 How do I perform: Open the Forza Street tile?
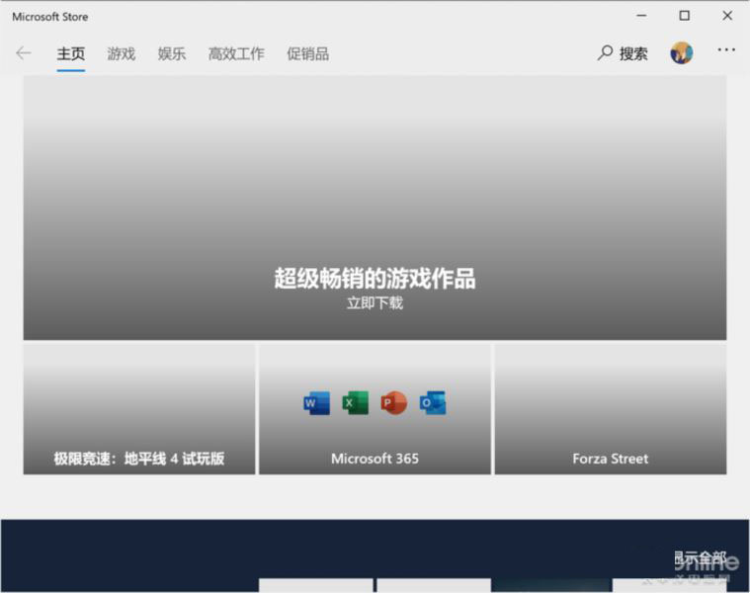[611, 409]
